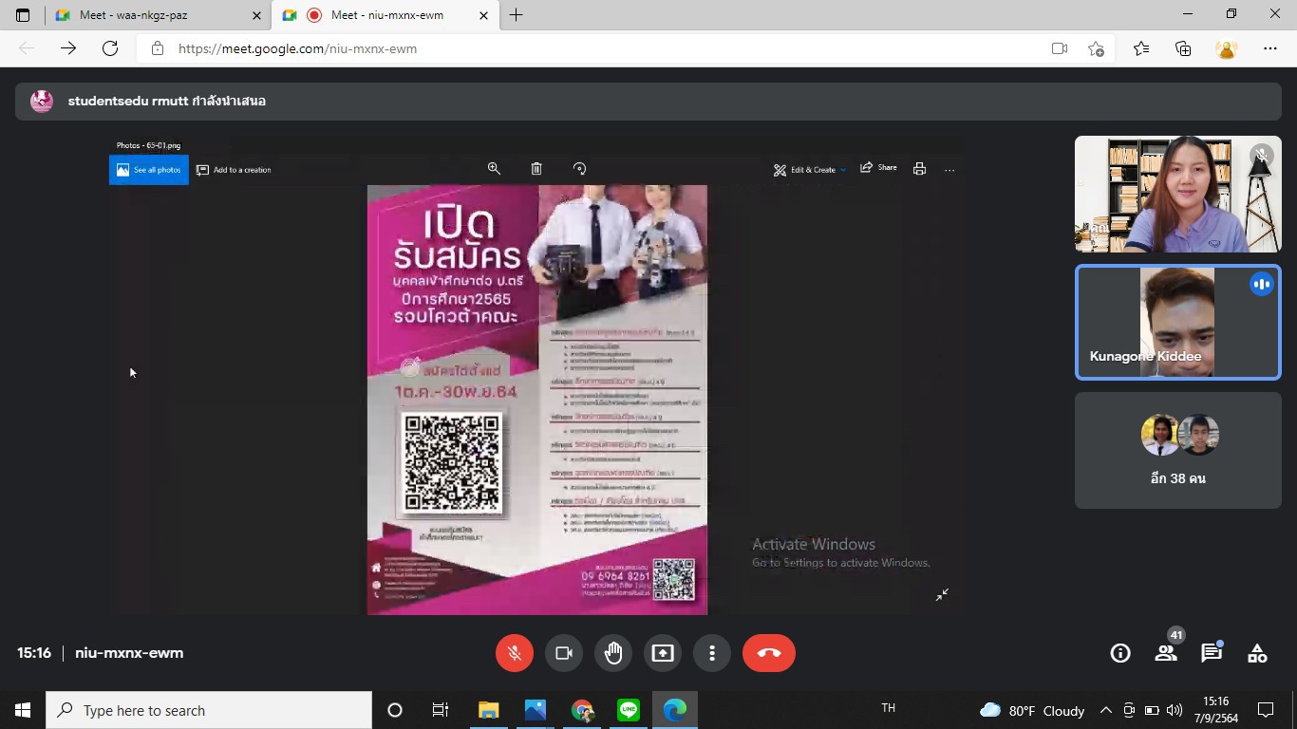This screenshot has width=1297, height=729.
Task: Show hidden tray icons chevron
Action: tap(1106, 710)
